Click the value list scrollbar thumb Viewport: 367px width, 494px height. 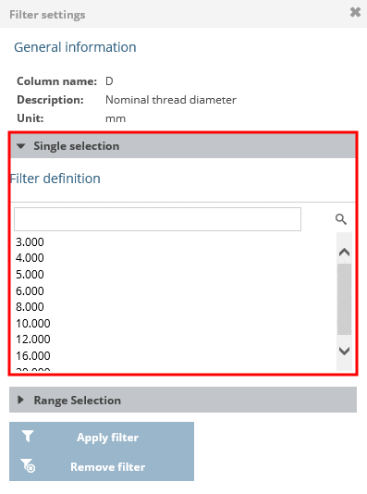tap(344, 300)
